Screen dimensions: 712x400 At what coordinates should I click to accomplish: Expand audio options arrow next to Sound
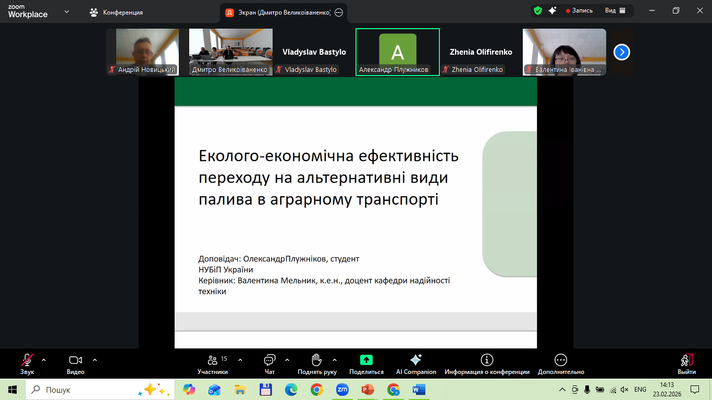[x=44, y=360]
